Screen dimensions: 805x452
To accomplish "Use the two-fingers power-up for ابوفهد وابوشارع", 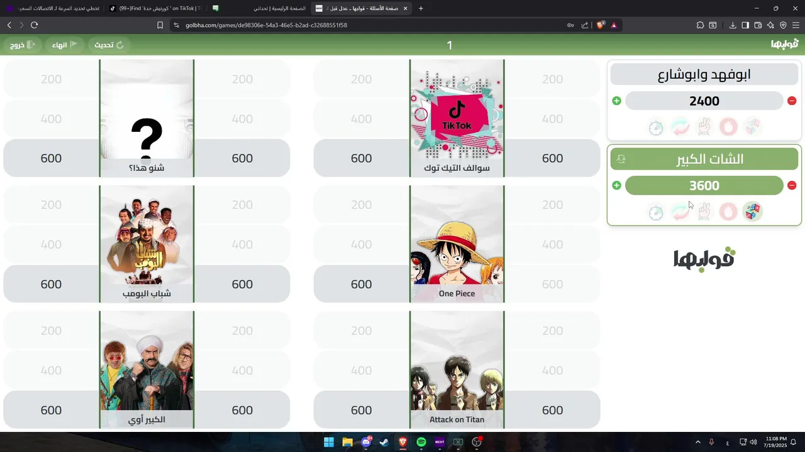I will point(704,127).
